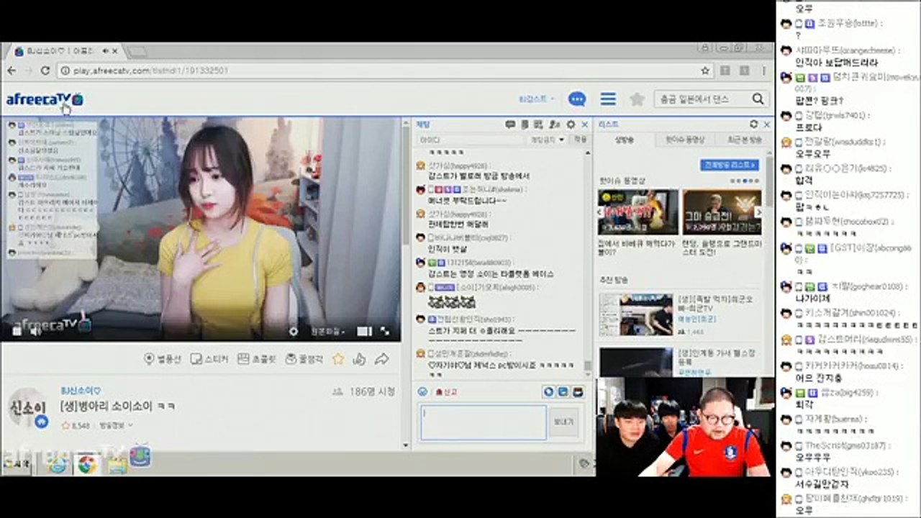Open Internet Explorer from the taskbar
Image resolution: width=921 pixels, height=518 pixels.
[58, 464]
